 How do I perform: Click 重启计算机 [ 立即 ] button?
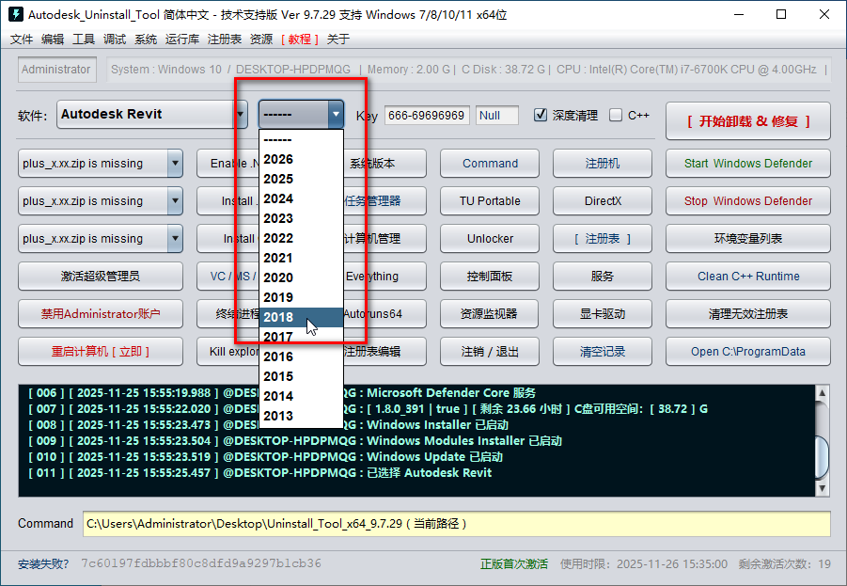click(x=101, y=352)
